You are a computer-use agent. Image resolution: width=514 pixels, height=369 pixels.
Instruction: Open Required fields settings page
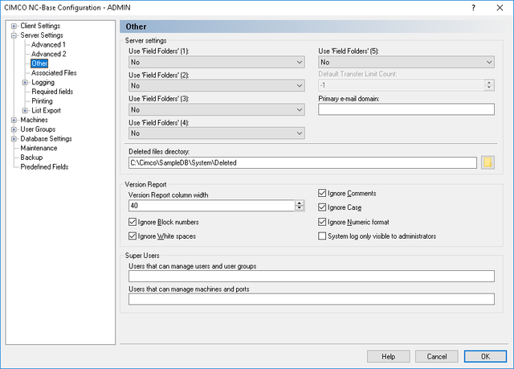coord(52,92)
